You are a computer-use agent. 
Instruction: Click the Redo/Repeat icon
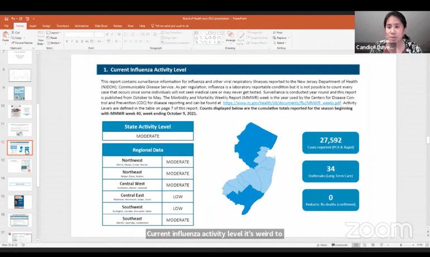click(x=21, y=18)
